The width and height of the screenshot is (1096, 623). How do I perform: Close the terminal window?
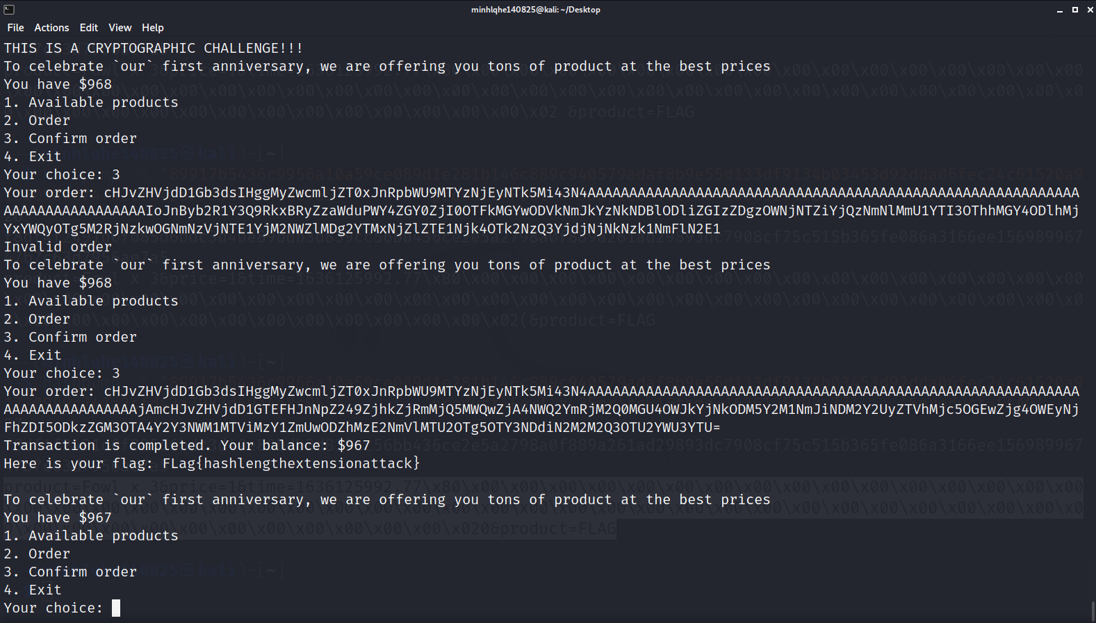[x=1089, y=9]
